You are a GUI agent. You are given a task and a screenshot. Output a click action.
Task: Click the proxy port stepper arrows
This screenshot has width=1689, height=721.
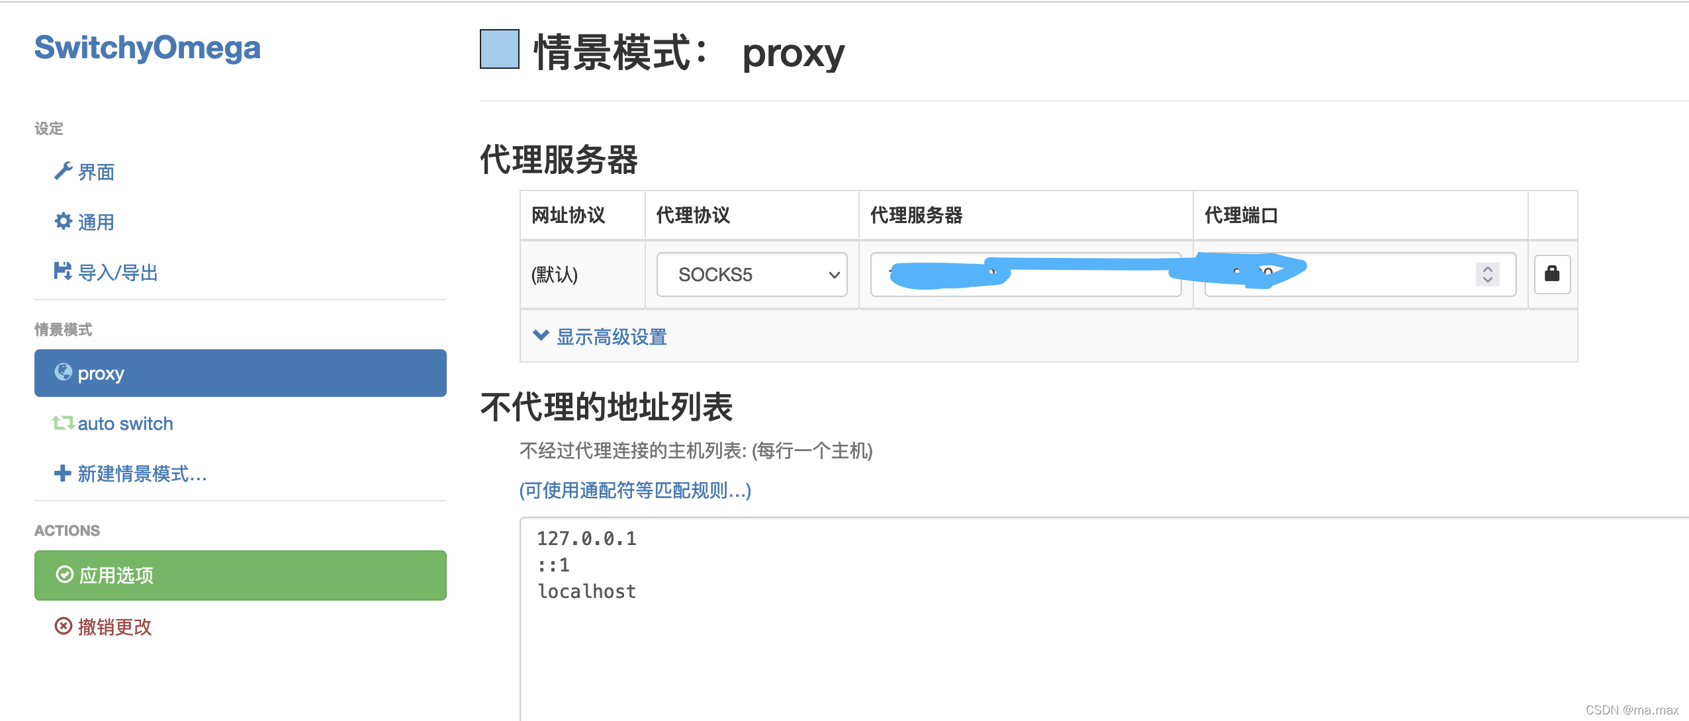tap(1488, 275)
